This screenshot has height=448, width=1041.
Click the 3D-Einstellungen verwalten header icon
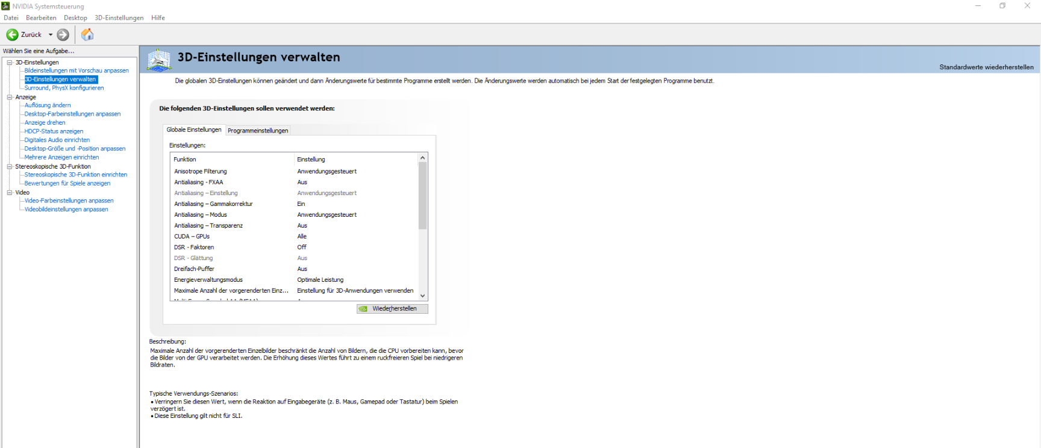pyautogui.click(x=160, y=60)
